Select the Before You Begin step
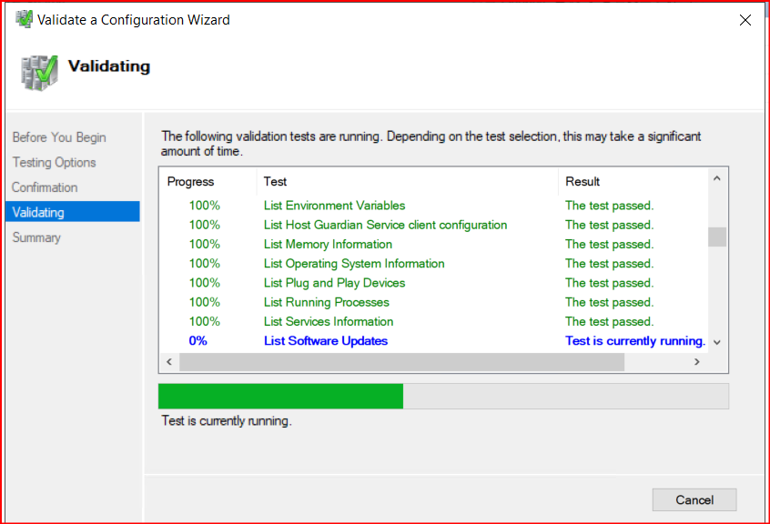Screen dimensions: 770x524 59,137
